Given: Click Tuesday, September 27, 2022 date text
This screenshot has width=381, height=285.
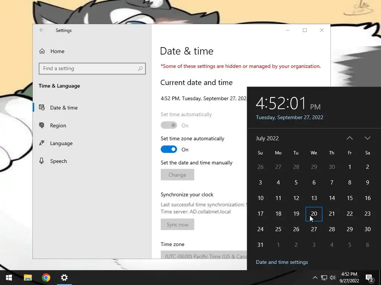Looking at the screenshot, I should [289, 118].
